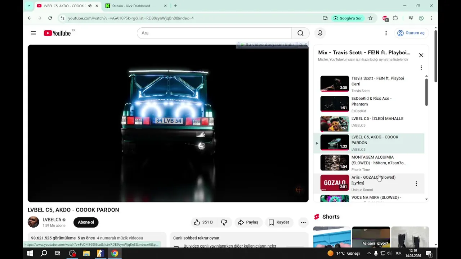Open a new browser tab

[x=176, y=6]
